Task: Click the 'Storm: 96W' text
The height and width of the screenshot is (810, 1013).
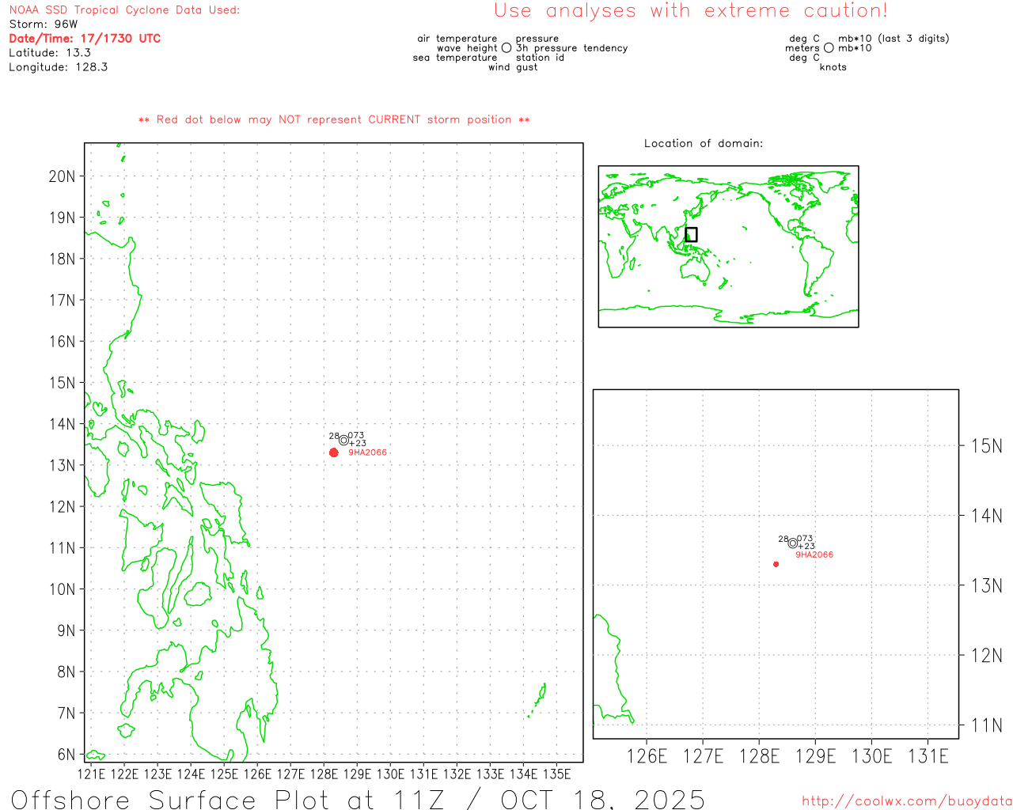Action: [x=44, y=24]
